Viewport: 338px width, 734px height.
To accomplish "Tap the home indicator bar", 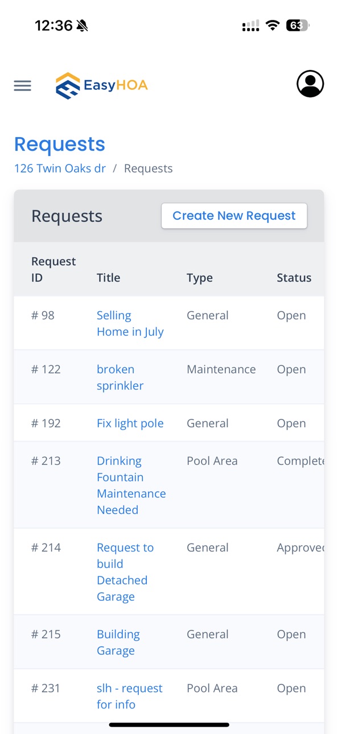I will (x=169, y=725).
